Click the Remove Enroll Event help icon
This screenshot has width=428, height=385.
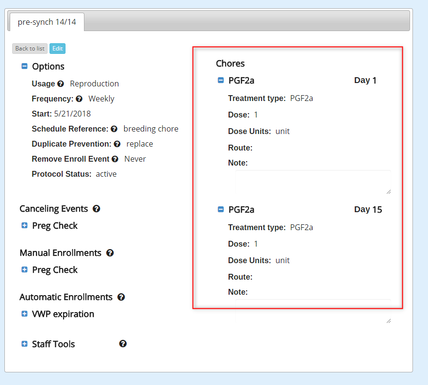(x=115, y=159)
